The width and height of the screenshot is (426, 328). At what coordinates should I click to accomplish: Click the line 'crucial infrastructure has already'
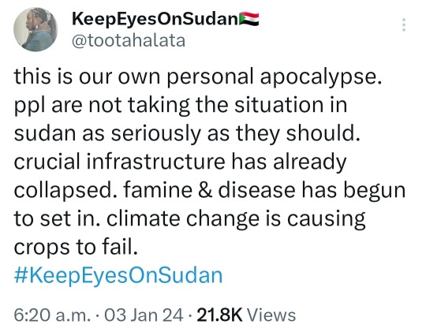(x=180, y=162)
